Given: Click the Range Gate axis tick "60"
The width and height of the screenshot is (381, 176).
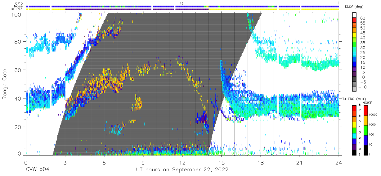Looking at the screenshot, I should (18, 70).
